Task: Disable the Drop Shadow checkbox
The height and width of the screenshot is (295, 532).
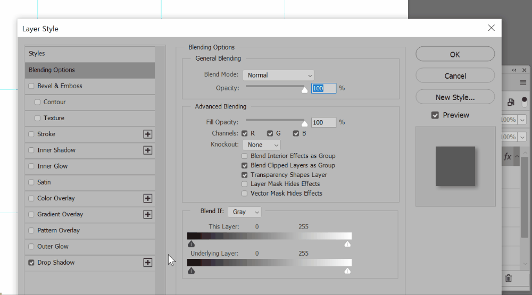Action: (x=31, y=263)
